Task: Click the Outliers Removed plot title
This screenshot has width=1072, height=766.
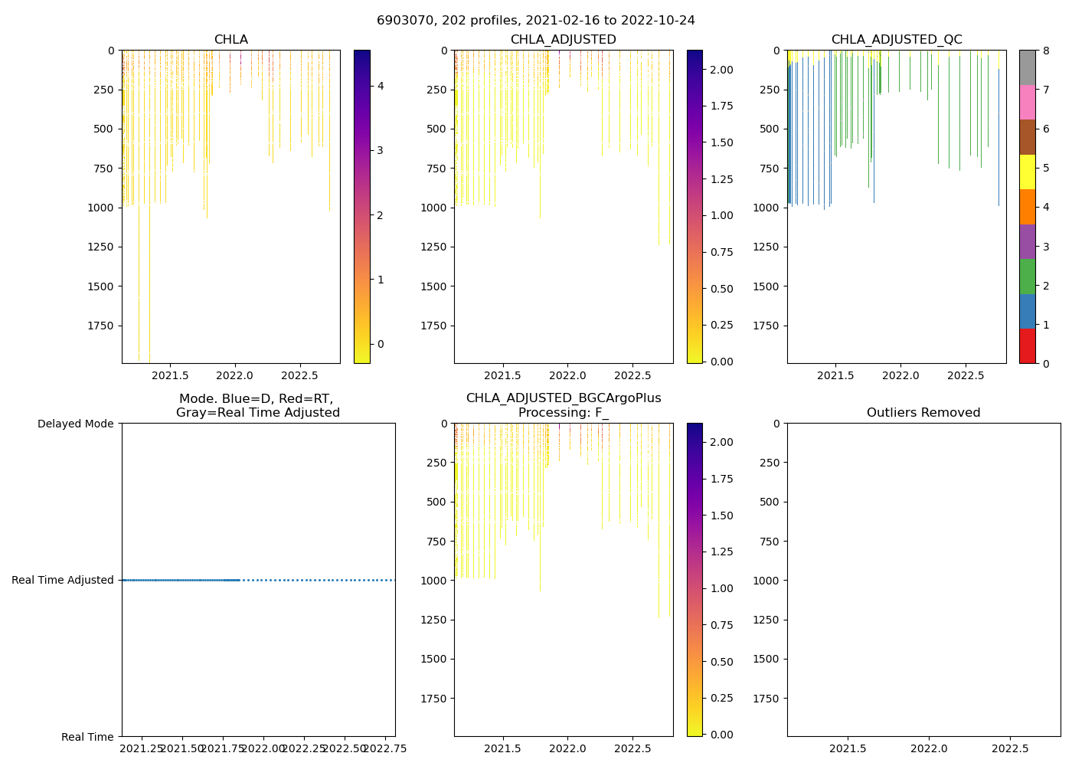Action: (x=923, y=413)
